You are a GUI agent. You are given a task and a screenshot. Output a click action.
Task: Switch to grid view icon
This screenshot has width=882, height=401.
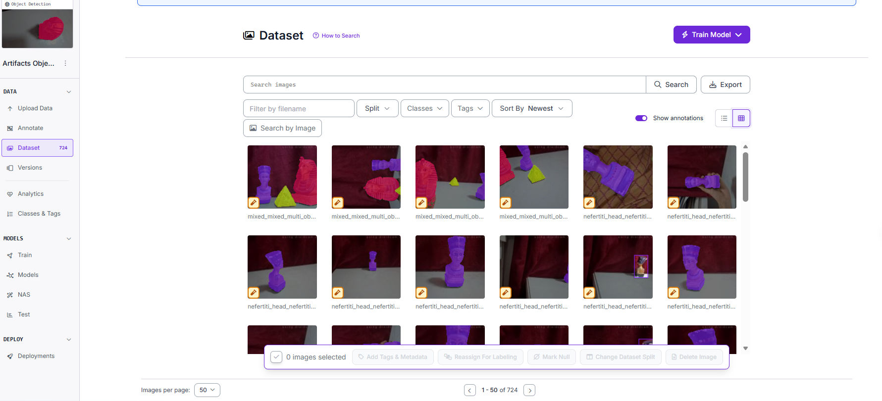click(x=741, y=118)
